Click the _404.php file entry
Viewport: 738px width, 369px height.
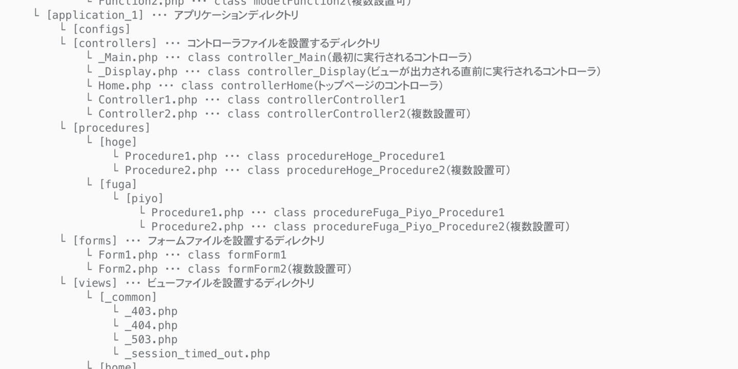tap(151, 325)
